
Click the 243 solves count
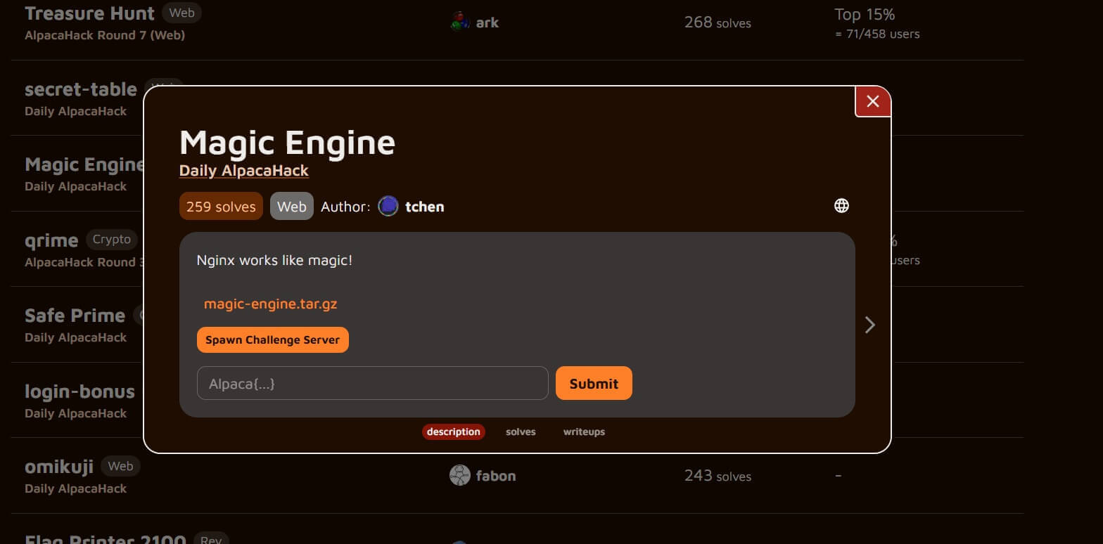718,476
